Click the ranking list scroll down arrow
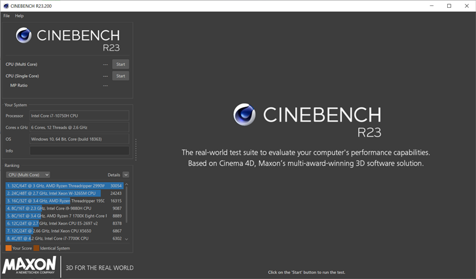Image resolution: width=476 pixels, height=279 pixels. (x=127, y=239)
